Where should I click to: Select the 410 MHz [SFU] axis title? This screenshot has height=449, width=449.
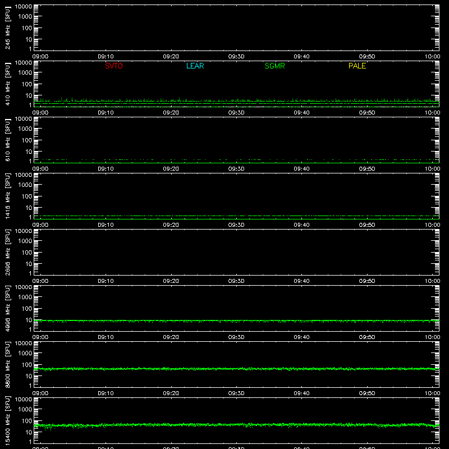[x=7, y=84]
